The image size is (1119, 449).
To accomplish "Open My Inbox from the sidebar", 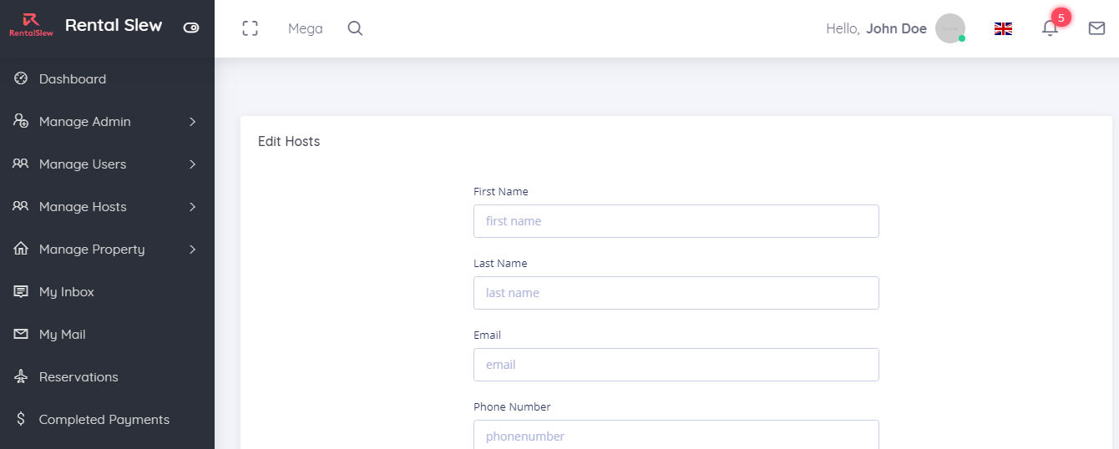I will tap(66, 292).
